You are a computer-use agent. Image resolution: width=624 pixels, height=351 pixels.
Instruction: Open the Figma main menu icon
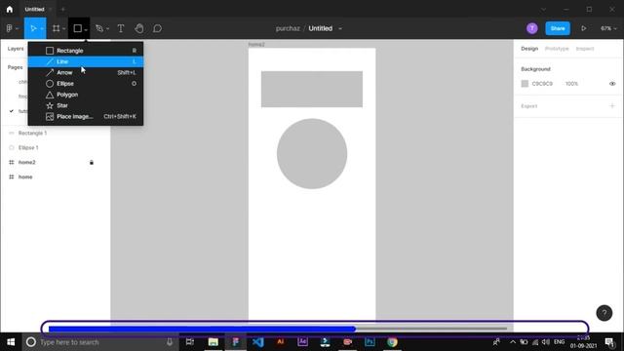point(9,28)
